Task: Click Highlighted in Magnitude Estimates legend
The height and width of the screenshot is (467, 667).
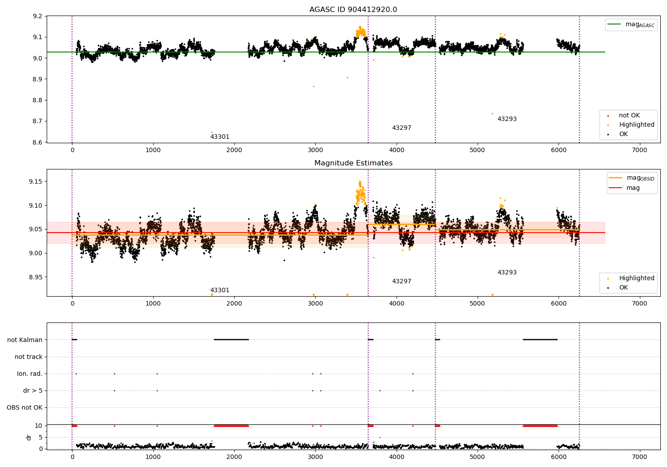Action: 636,278
